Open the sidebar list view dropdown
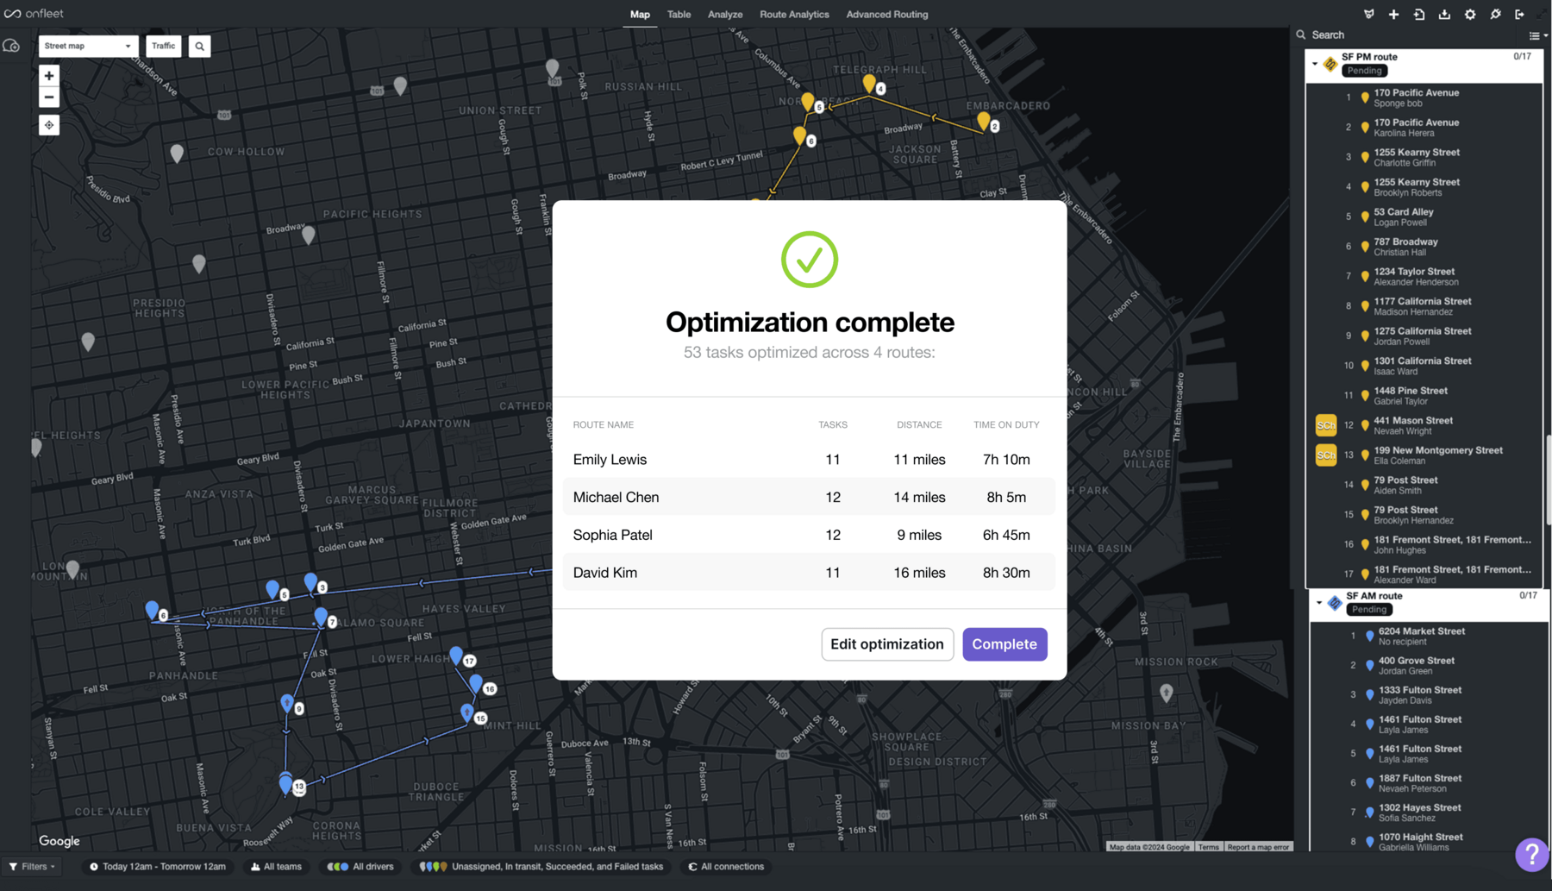This screenshot has height=891, width=1552. point(1538,35)
